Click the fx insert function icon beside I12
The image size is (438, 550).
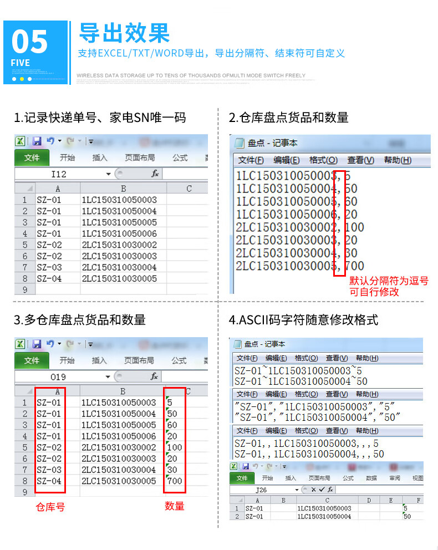(155, 174)
